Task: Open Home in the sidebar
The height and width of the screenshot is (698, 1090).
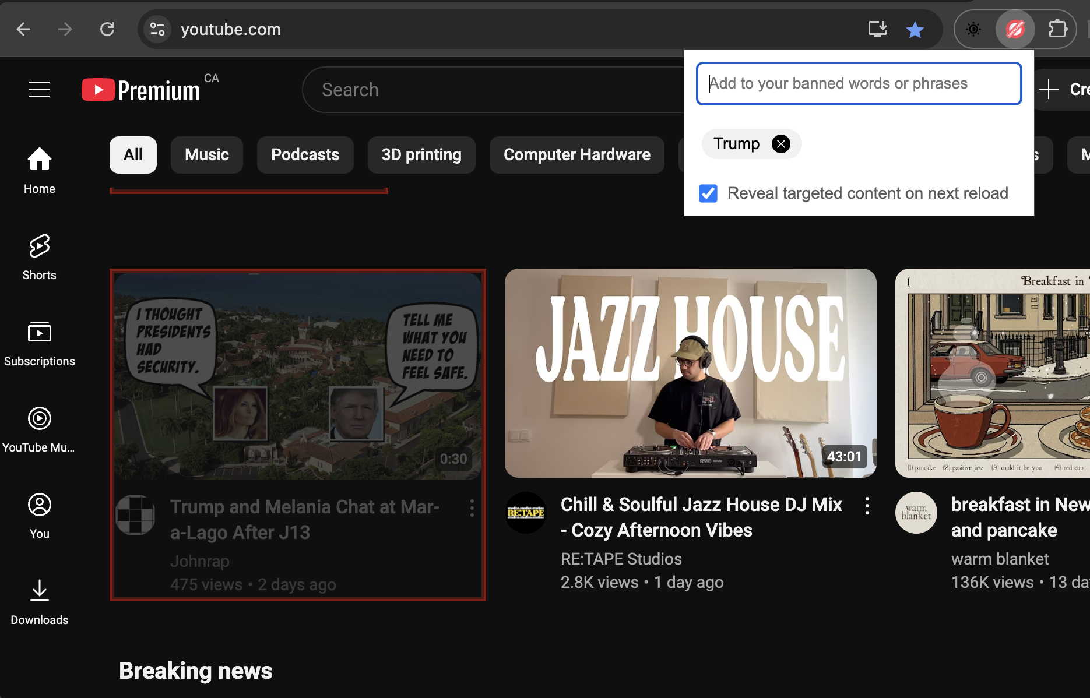Action: click(40, 170)
